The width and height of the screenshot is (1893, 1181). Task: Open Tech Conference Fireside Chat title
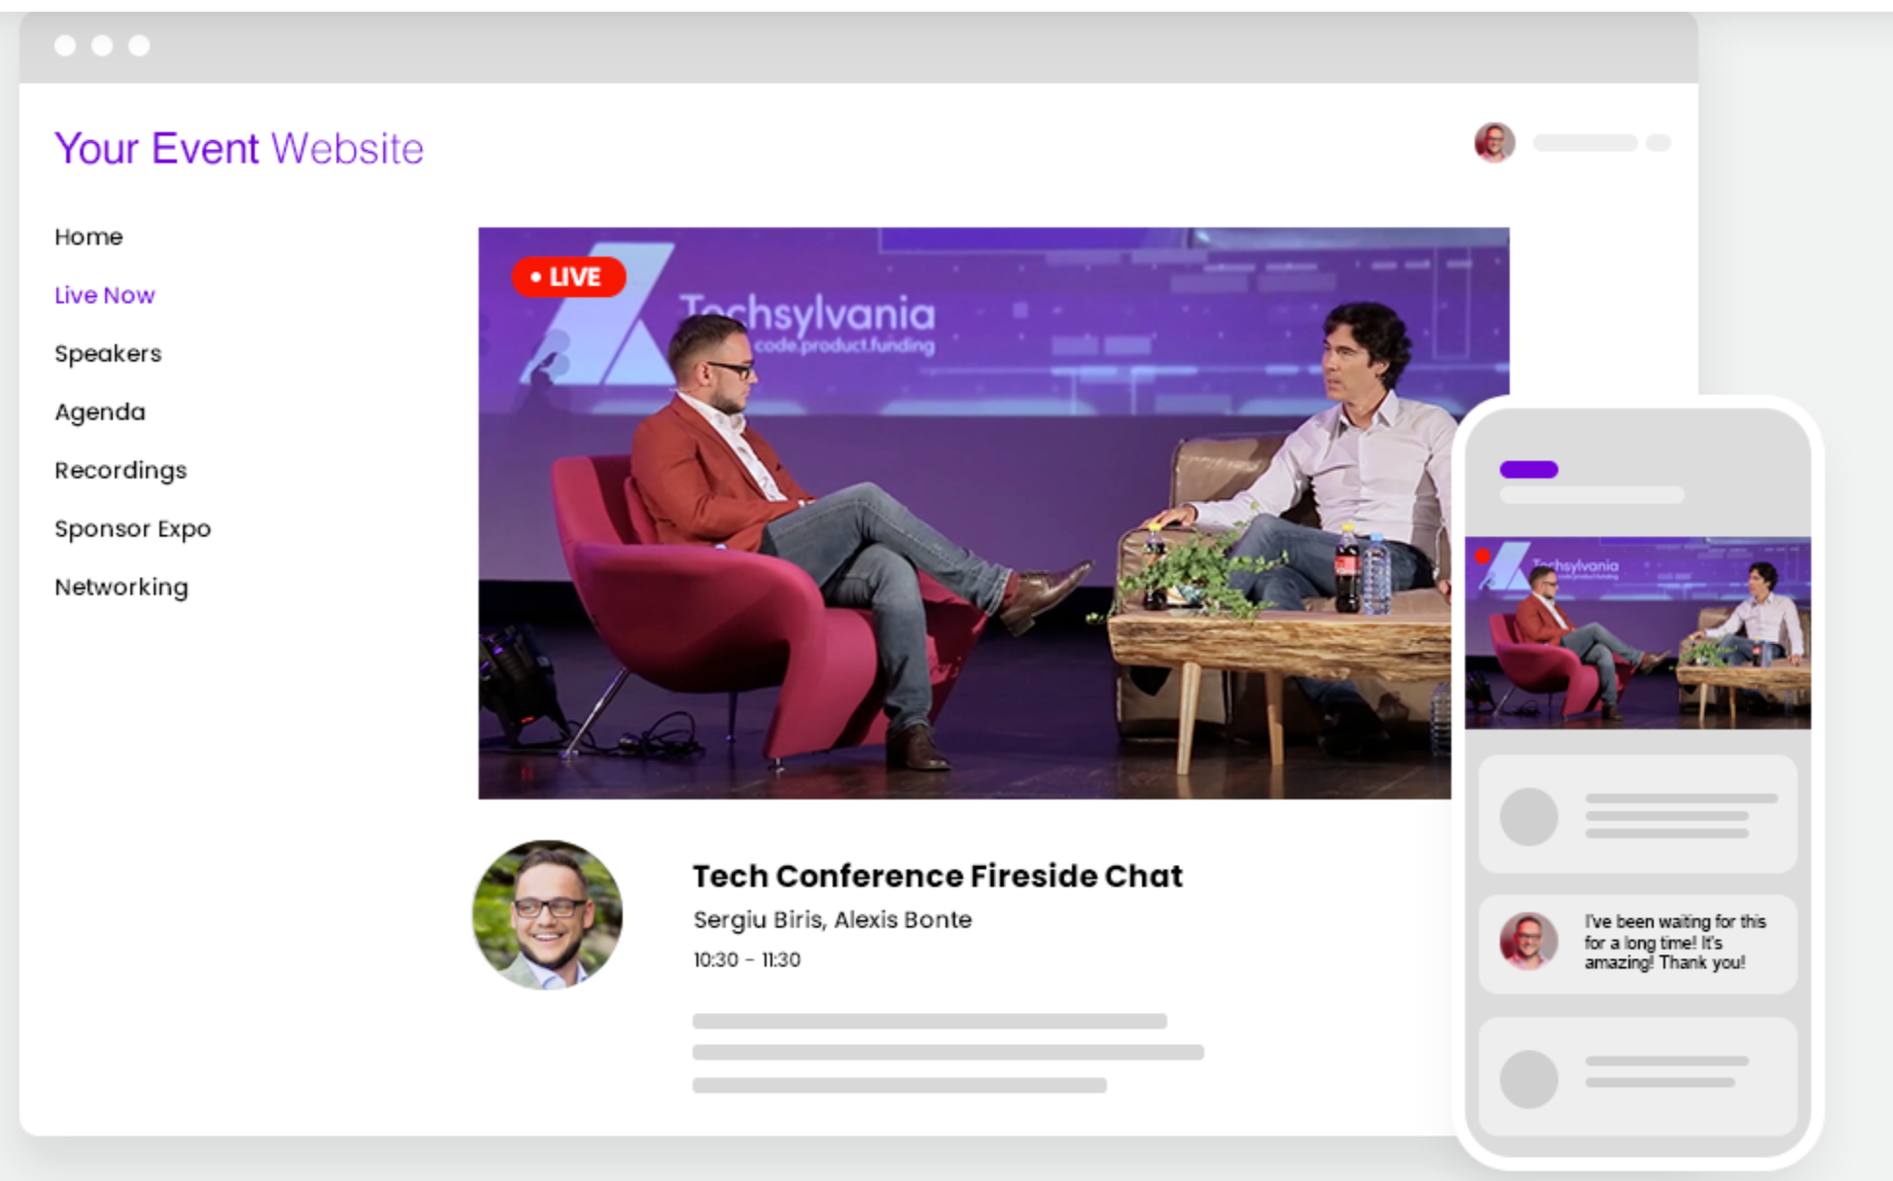[937, 876]
